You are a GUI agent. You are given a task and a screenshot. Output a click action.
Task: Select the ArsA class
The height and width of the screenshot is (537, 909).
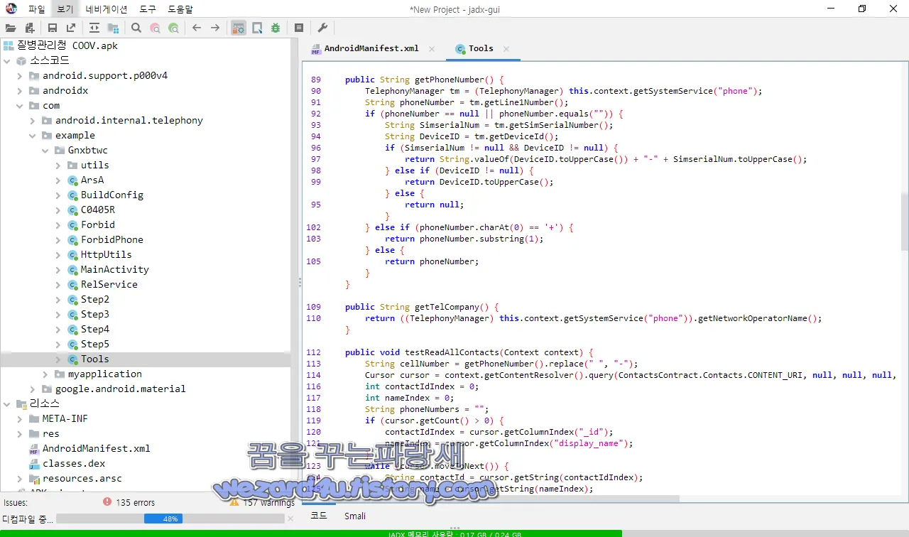[x=92, y=180]
